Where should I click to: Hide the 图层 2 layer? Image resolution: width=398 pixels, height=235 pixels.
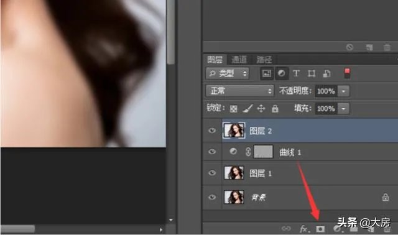tap(211, 131)
